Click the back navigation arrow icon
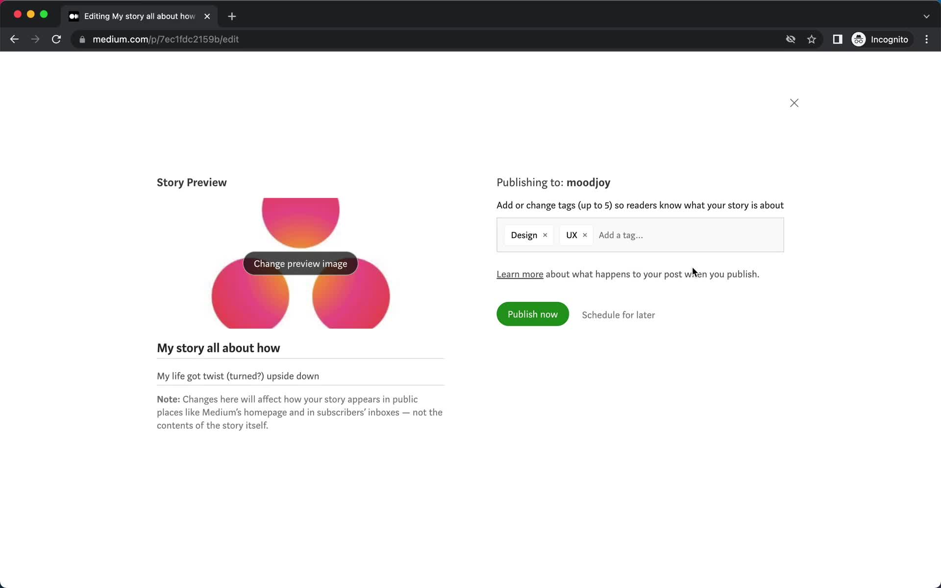Screen dimensions: 941x588 [x=15, y=39]
